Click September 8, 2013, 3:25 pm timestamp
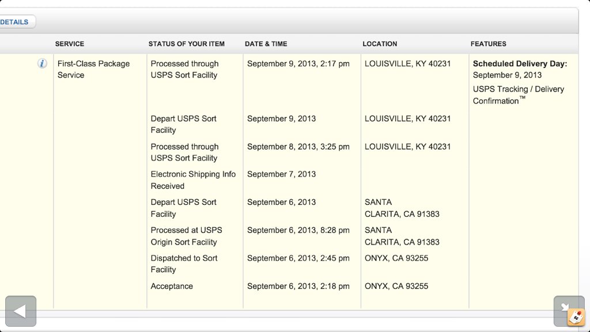Screen dimensions: 590x332 (298, 147)
